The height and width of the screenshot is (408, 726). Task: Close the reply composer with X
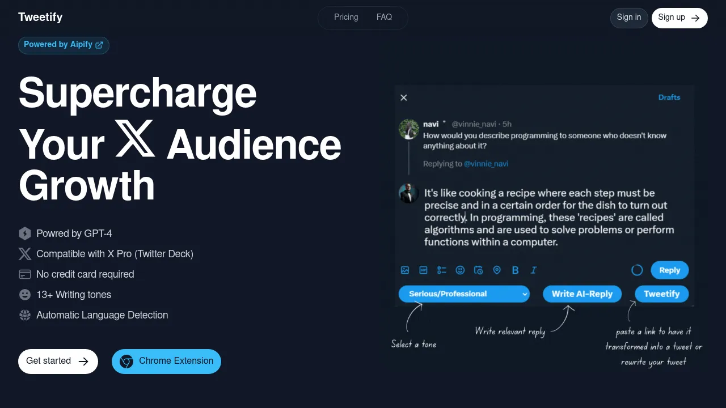click(404, 97)
